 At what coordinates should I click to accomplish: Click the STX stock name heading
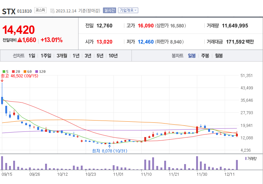click(x=9, y=12)
